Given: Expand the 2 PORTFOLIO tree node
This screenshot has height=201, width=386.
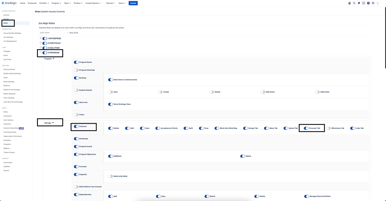Looking at the screenshot, I should point(41,43).
